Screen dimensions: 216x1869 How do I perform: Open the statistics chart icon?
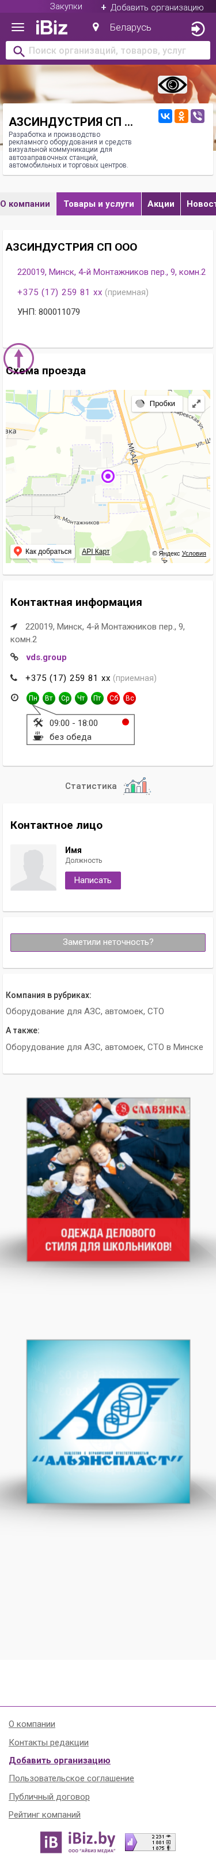pos(137,785)
